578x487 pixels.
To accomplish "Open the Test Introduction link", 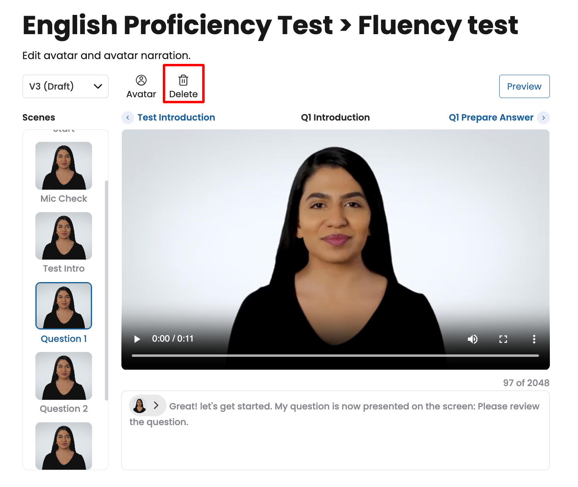I will point(176,118).
